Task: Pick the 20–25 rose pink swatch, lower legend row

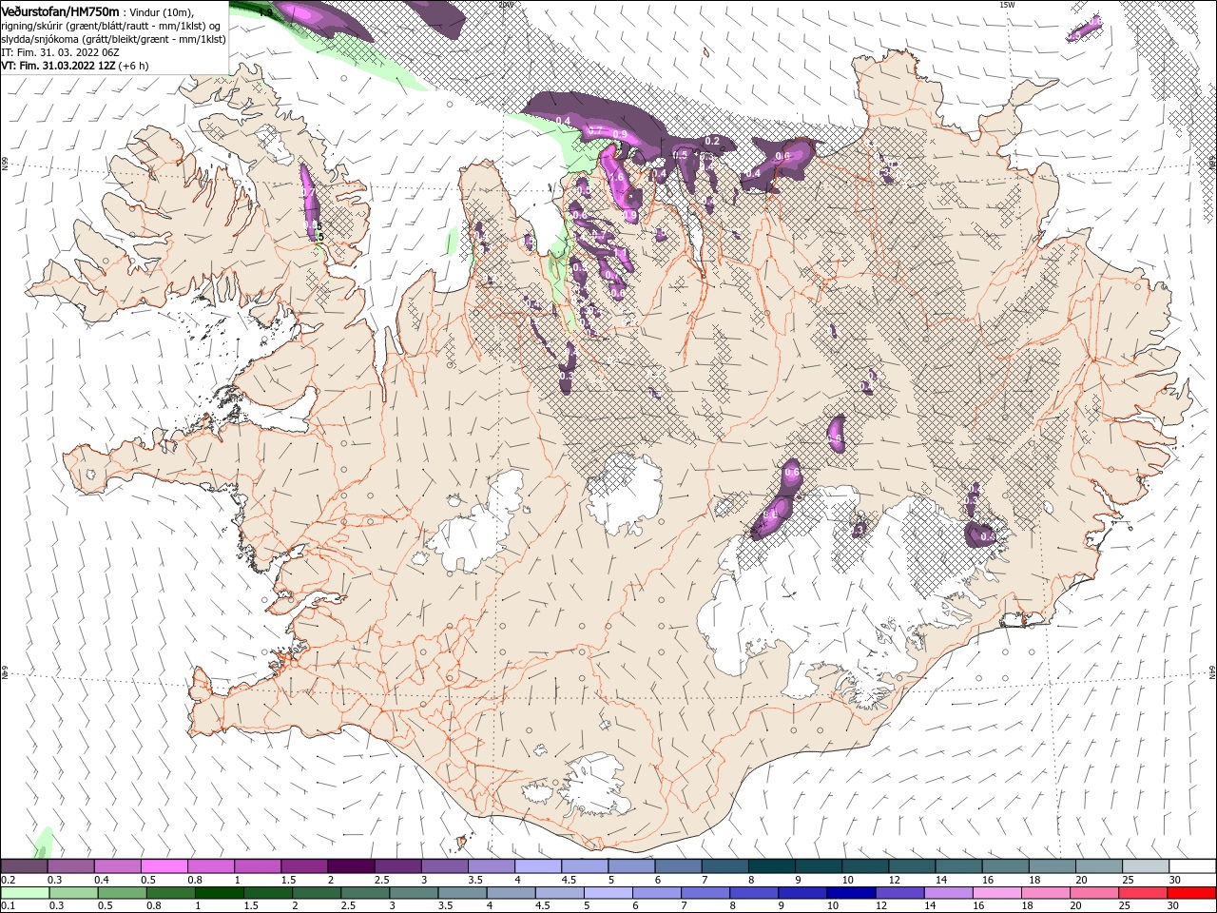Action: (1093, 893)
